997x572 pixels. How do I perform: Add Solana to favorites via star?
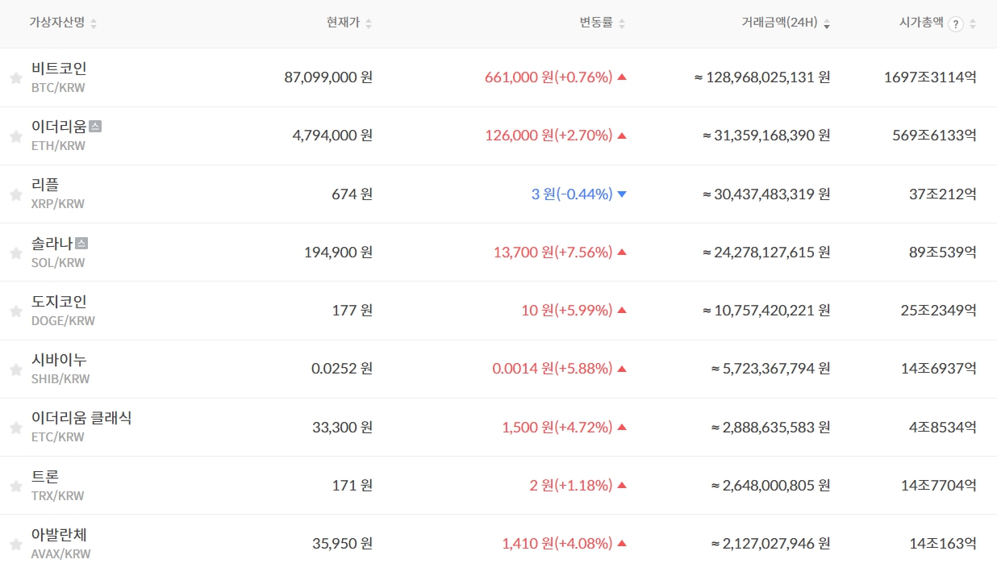[15, 253]
